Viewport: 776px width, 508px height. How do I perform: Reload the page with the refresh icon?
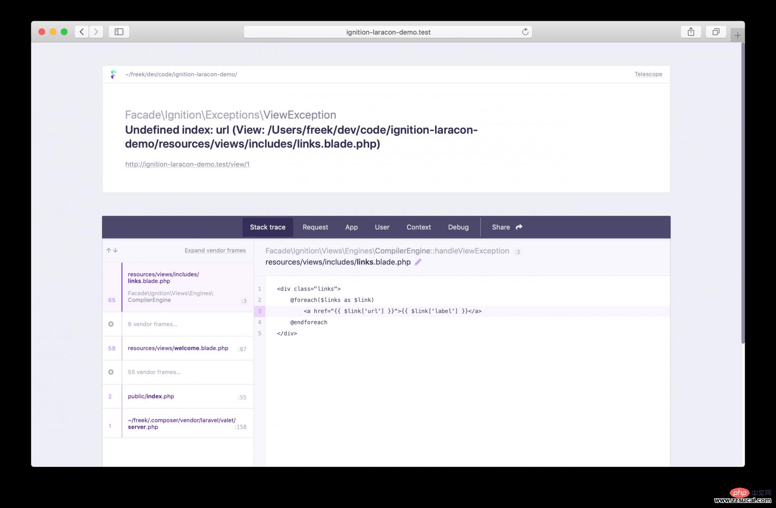[x=525, y=32]
